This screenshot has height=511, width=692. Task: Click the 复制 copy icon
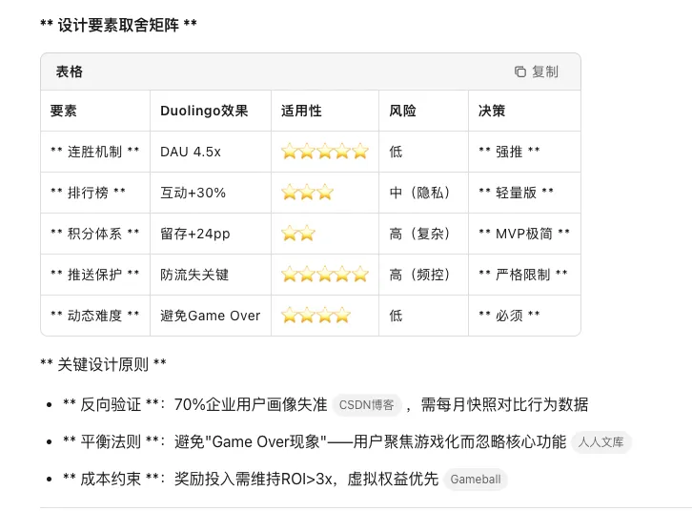[x=520, y=72]
